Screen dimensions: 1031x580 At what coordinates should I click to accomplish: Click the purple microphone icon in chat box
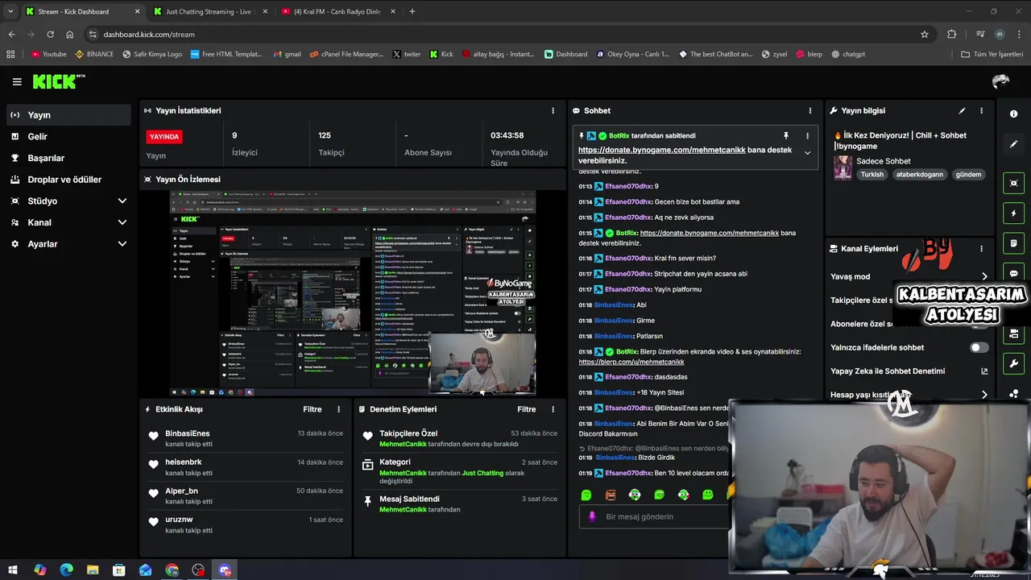(x=592, y=516)
